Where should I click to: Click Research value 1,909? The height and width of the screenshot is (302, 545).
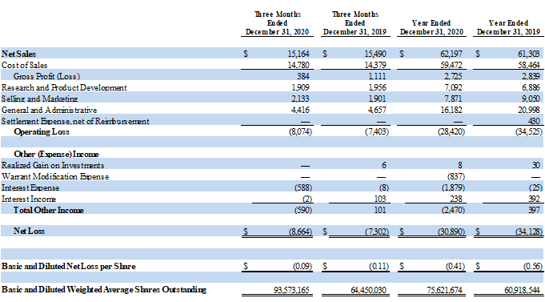301,87
